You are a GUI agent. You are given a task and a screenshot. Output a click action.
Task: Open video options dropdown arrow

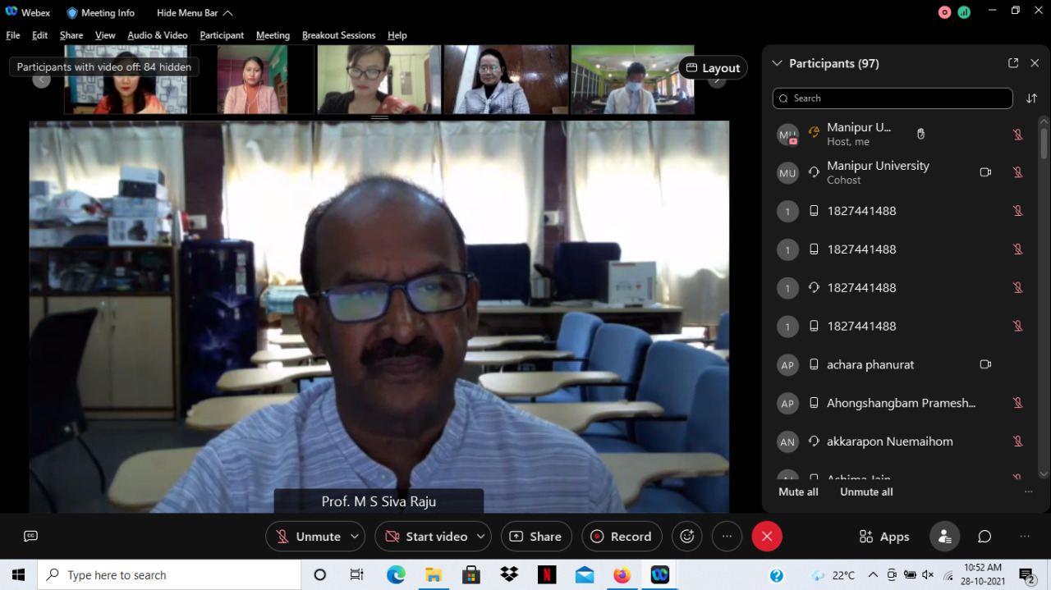pos(480,537)
